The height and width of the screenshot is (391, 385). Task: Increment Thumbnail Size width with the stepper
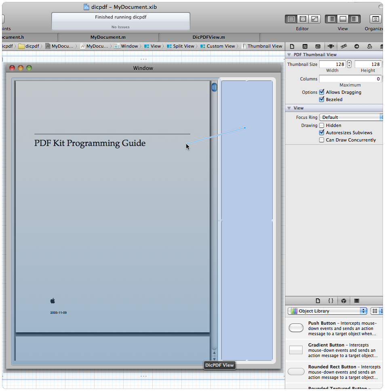(349, 62)
